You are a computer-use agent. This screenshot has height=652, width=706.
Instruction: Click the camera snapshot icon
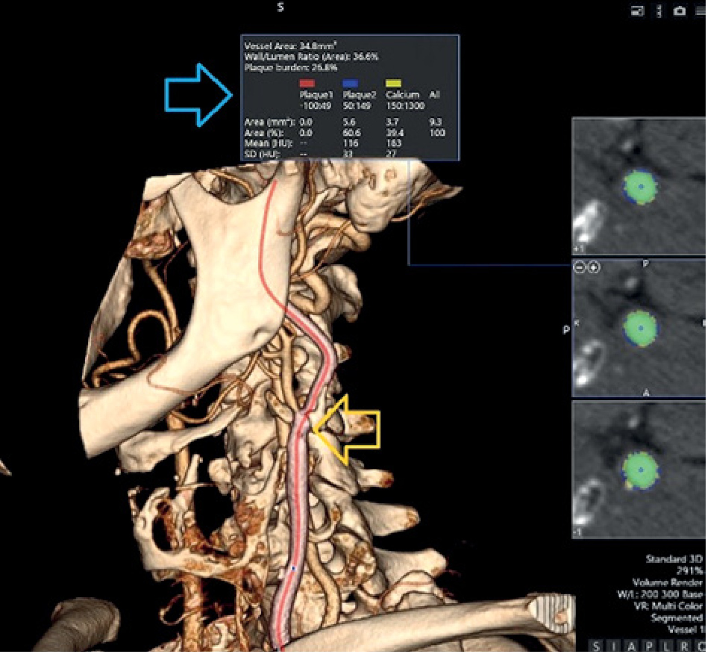[x=679, y=11]
